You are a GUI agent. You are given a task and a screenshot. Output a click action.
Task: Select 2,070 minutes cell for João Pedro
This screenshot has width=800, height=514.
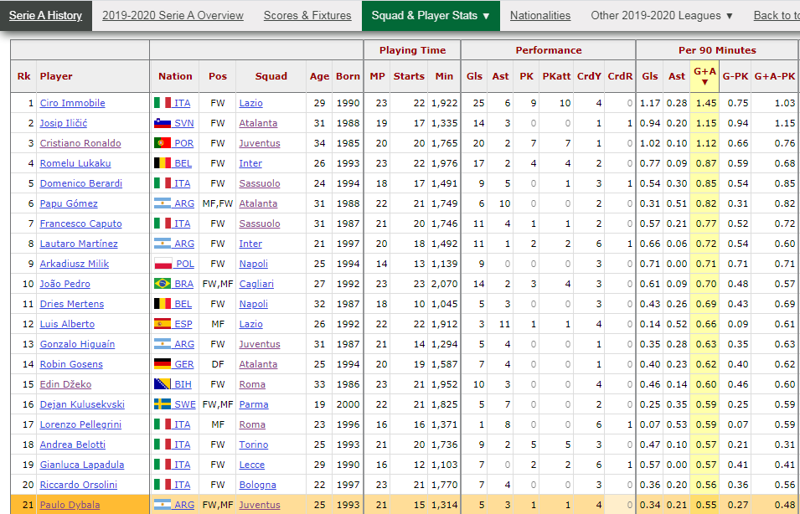444,284
